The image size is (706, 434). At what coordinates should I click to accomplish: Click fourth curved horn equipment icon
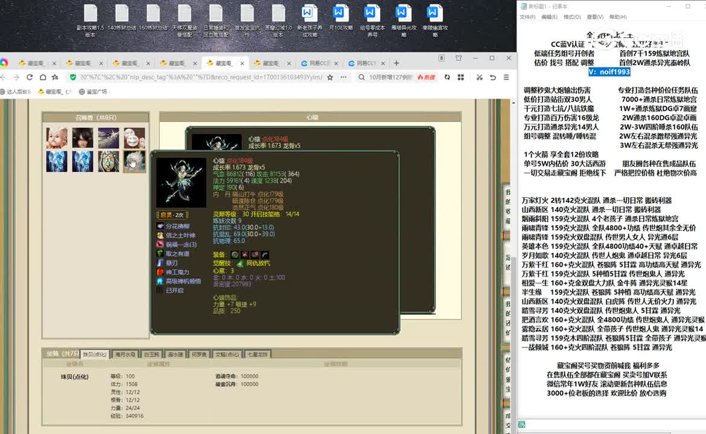click(x=265, y=254)
